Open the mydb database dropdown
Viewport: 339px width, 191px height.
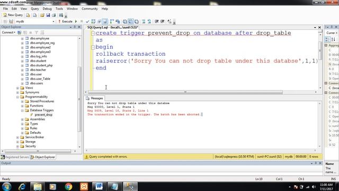coord(53,21)
